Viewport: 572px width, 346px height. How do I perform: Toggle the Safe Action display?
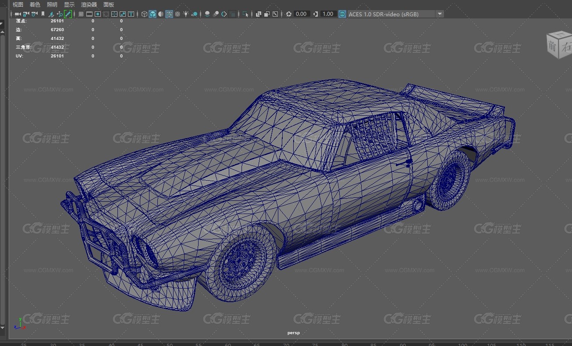[123, 14]
